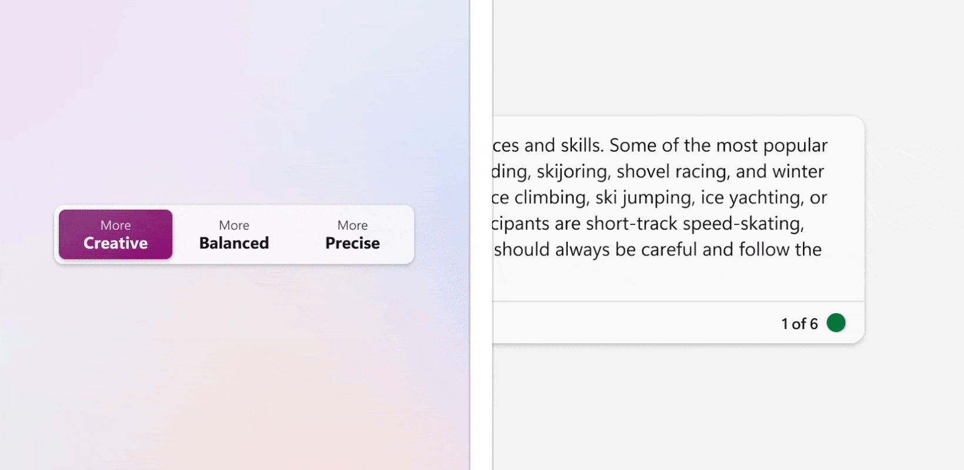Click the word "always" in the response
This screenshot has height=470, width=964.
tap(583, 250)
